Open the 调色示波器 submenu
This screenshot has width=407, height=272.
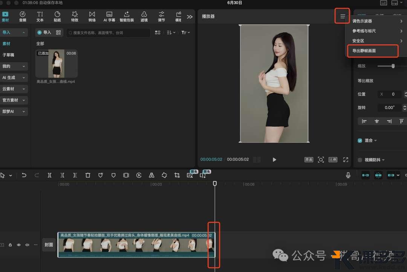click(x=377, y=21)
